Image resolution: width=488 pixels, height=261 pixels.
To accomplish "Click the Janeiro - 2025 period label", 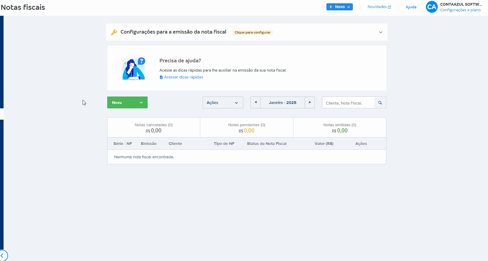I will (282, 102).
